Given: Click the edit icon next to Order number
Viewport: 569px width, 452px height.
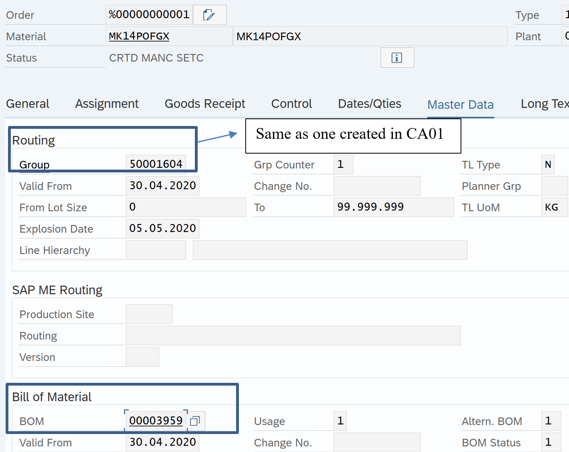Looking at the screenshot, I should coord(209,15).
